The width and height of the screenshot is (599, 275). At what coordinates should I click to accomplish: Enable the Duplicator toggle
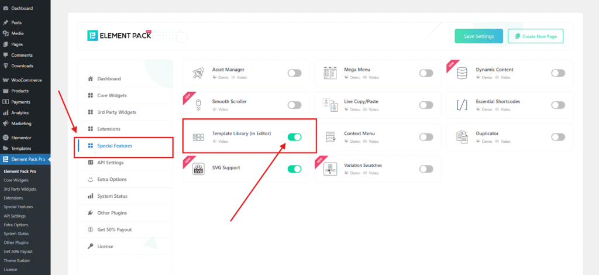click(558, 137)
